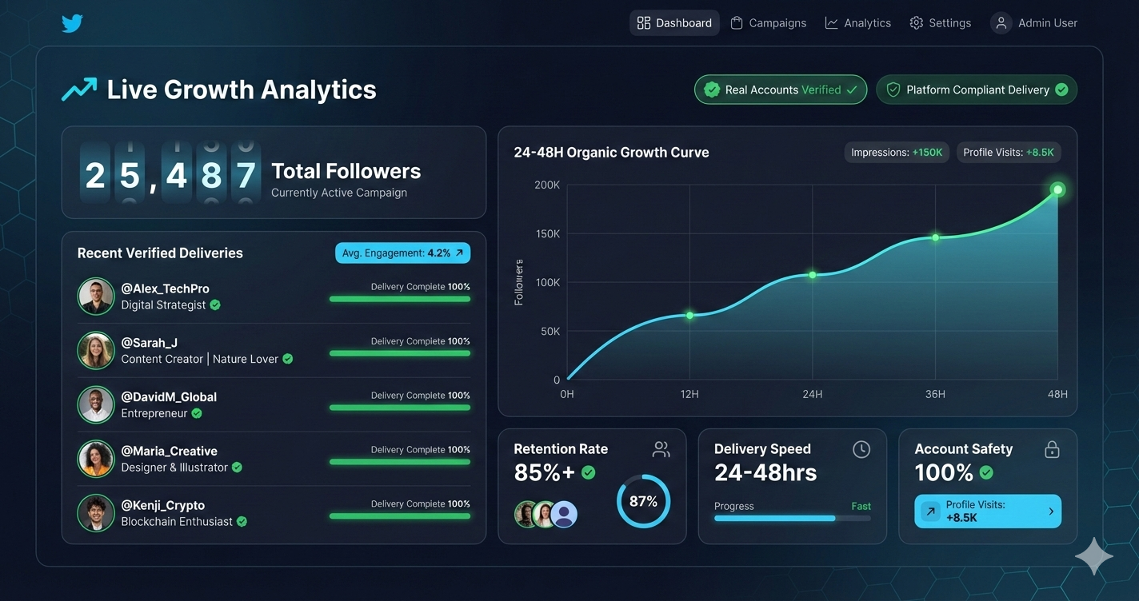Open the Settings tab
The width and height of the screenshot is (1139, 601).
941,23
